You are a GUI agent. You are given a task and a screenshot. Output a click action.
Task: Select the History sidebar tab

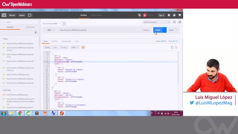click(x=10, y=27)
